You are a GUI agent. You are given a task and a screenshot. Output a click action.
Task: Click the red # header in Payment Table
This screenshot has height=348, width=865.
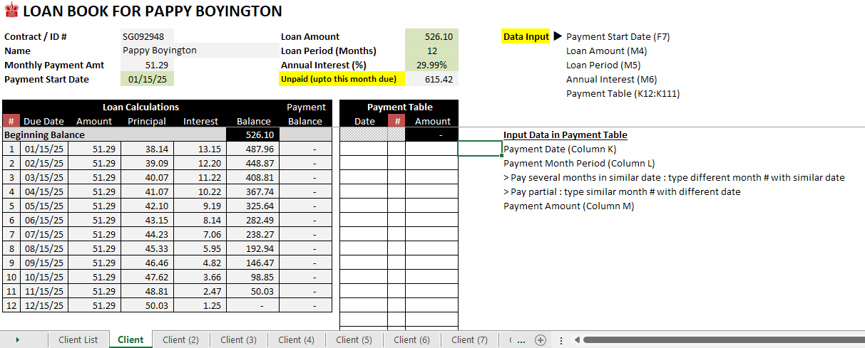pos(396,121)
